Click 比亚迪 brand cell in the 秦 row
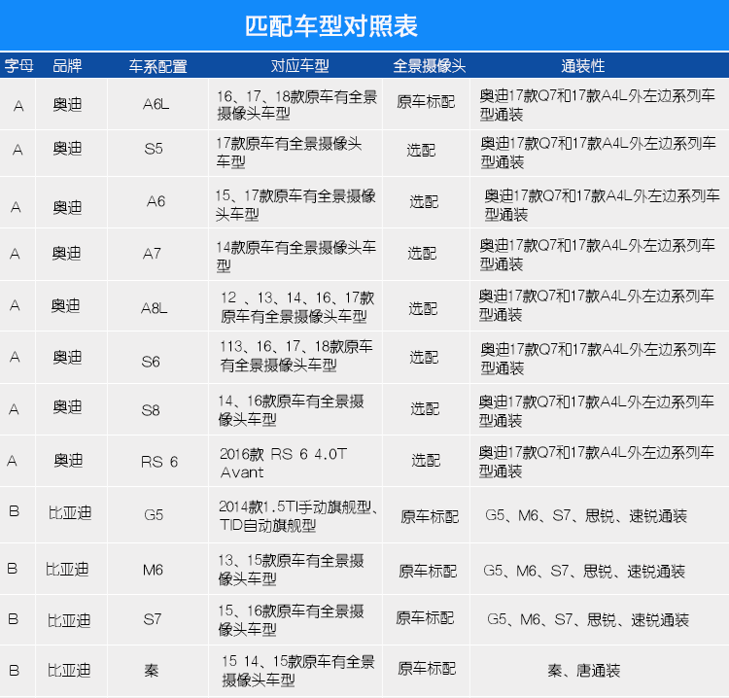Viewport: 729px width, 698px height. [x=69, y=670]
